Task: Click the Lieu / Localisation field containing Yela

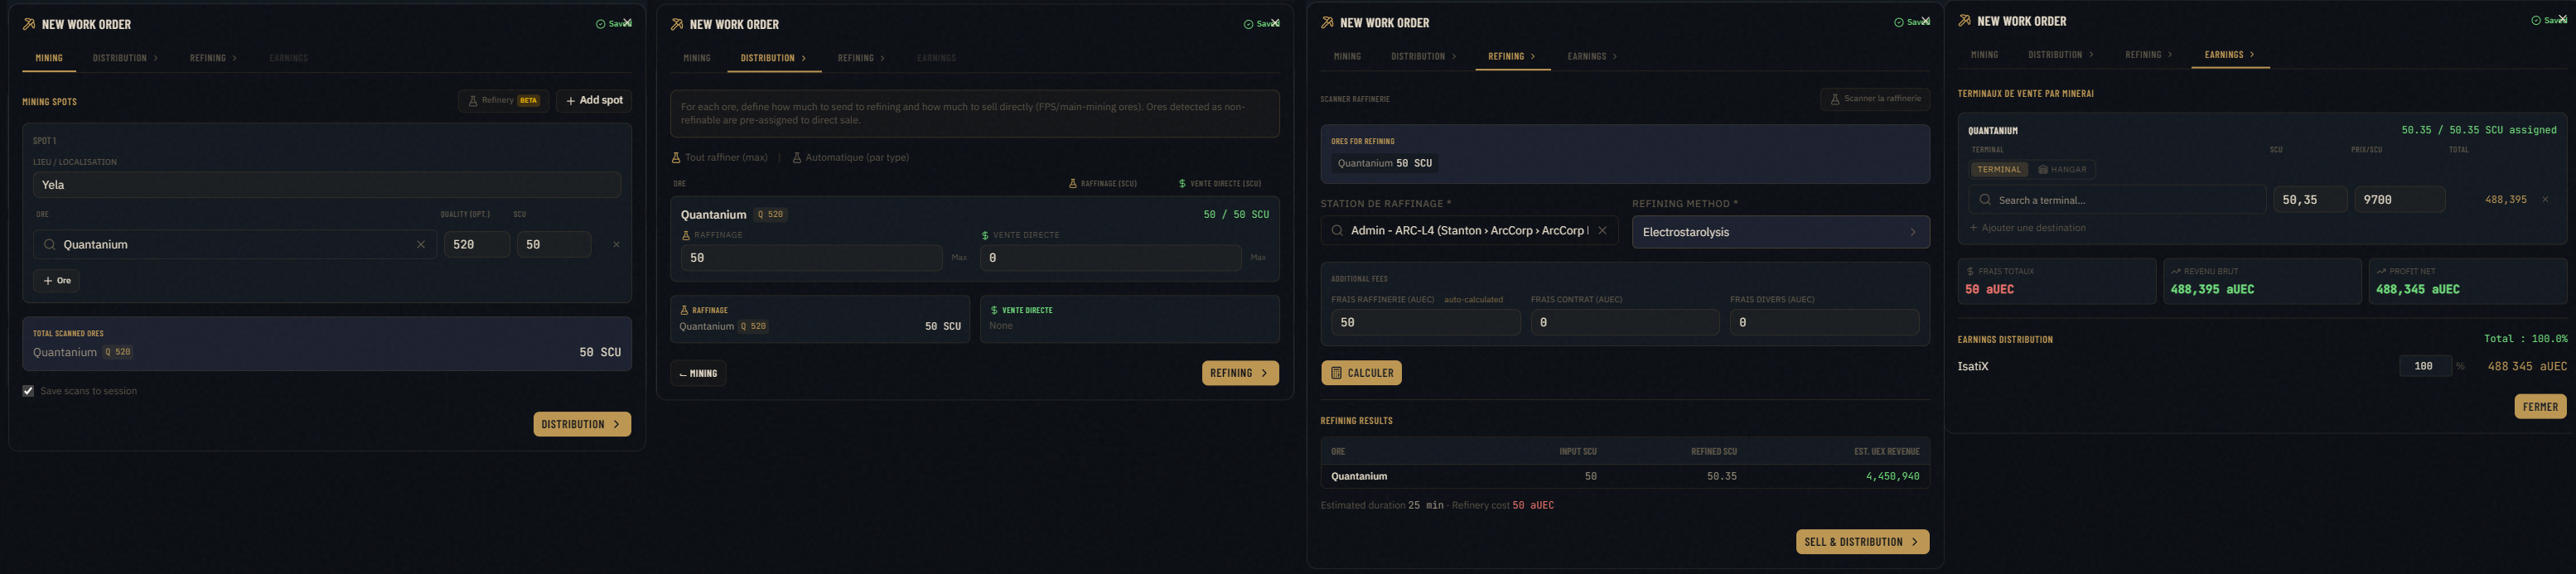Action: coord(327,185)
